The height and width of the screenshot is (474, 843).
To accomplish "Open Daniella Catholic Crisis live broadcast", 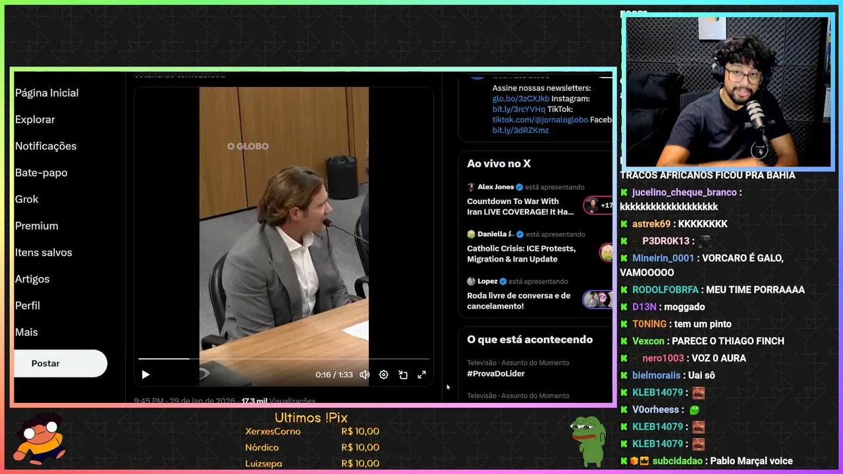I will coord(521,253).
